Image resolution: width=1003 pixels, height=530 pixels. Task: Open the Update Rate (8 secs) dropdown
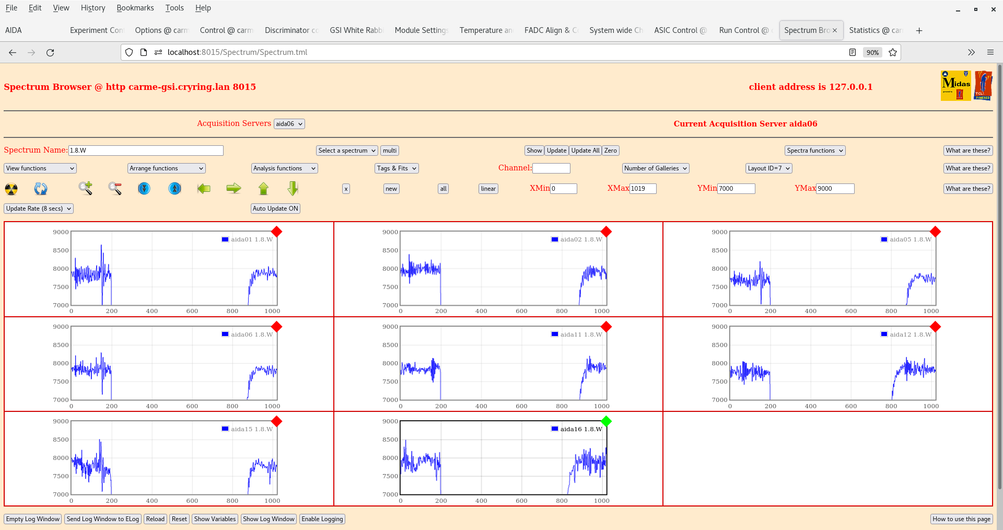click(39, 209)
